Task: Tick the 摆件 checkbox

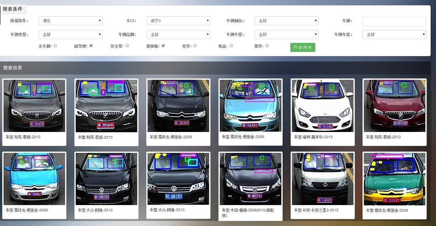Action: click(267, 45)
